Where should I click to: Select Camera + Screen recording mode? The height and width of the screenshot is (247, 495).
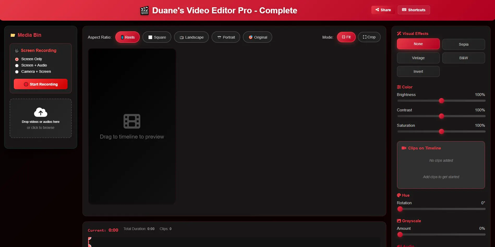tap(17, 72)
